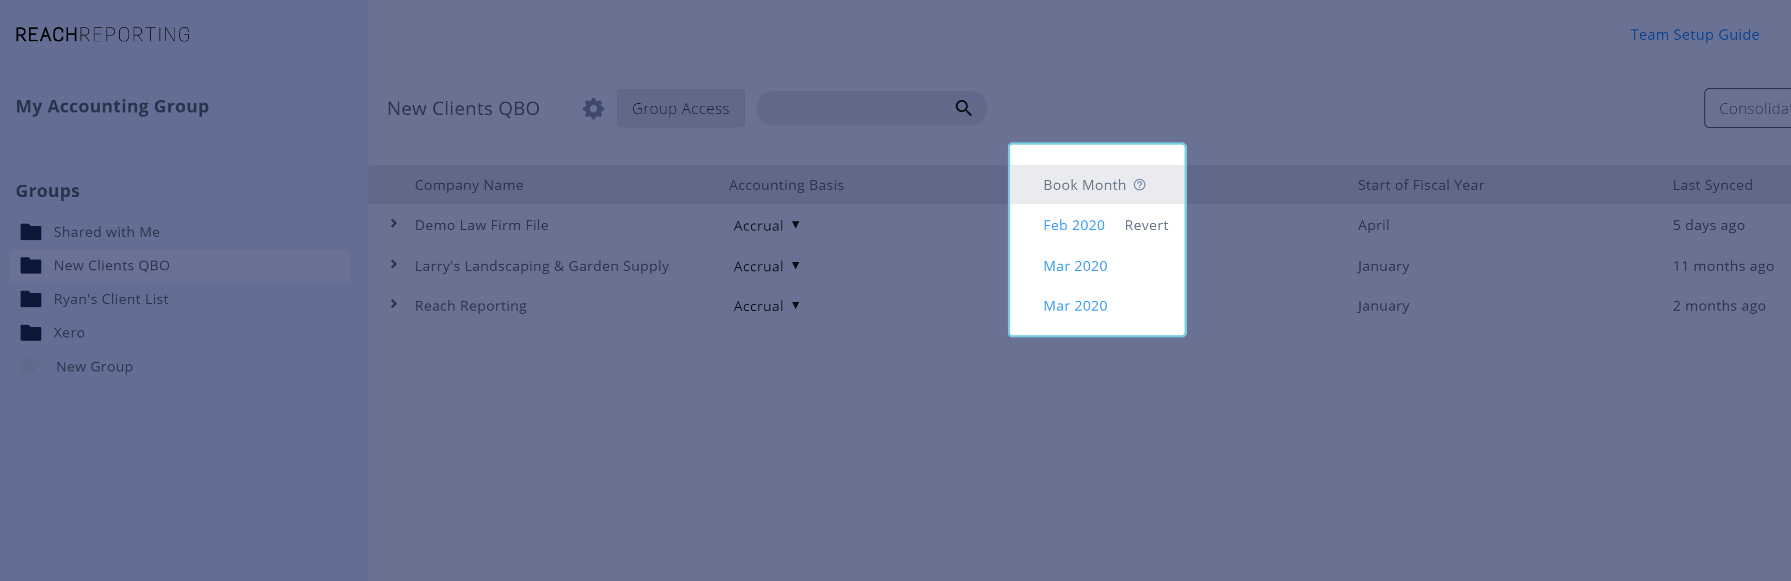
Task: Click the Xero folder icon
Action: coord(30,332)
